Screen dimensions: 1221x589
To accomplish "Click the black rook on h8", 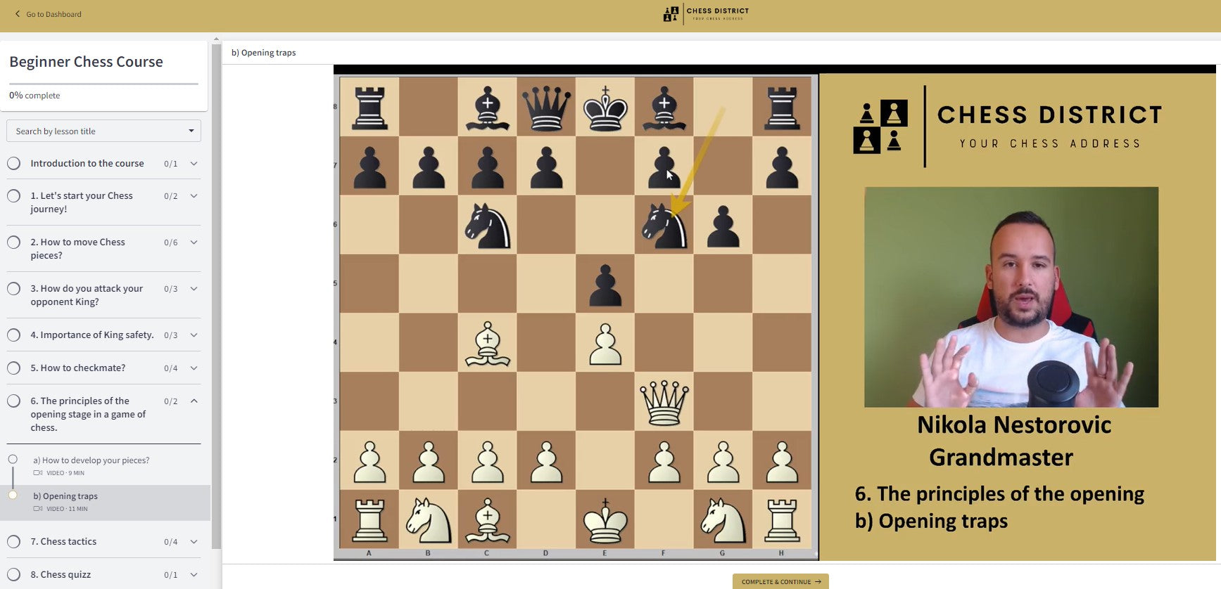I will coord(782,108).
